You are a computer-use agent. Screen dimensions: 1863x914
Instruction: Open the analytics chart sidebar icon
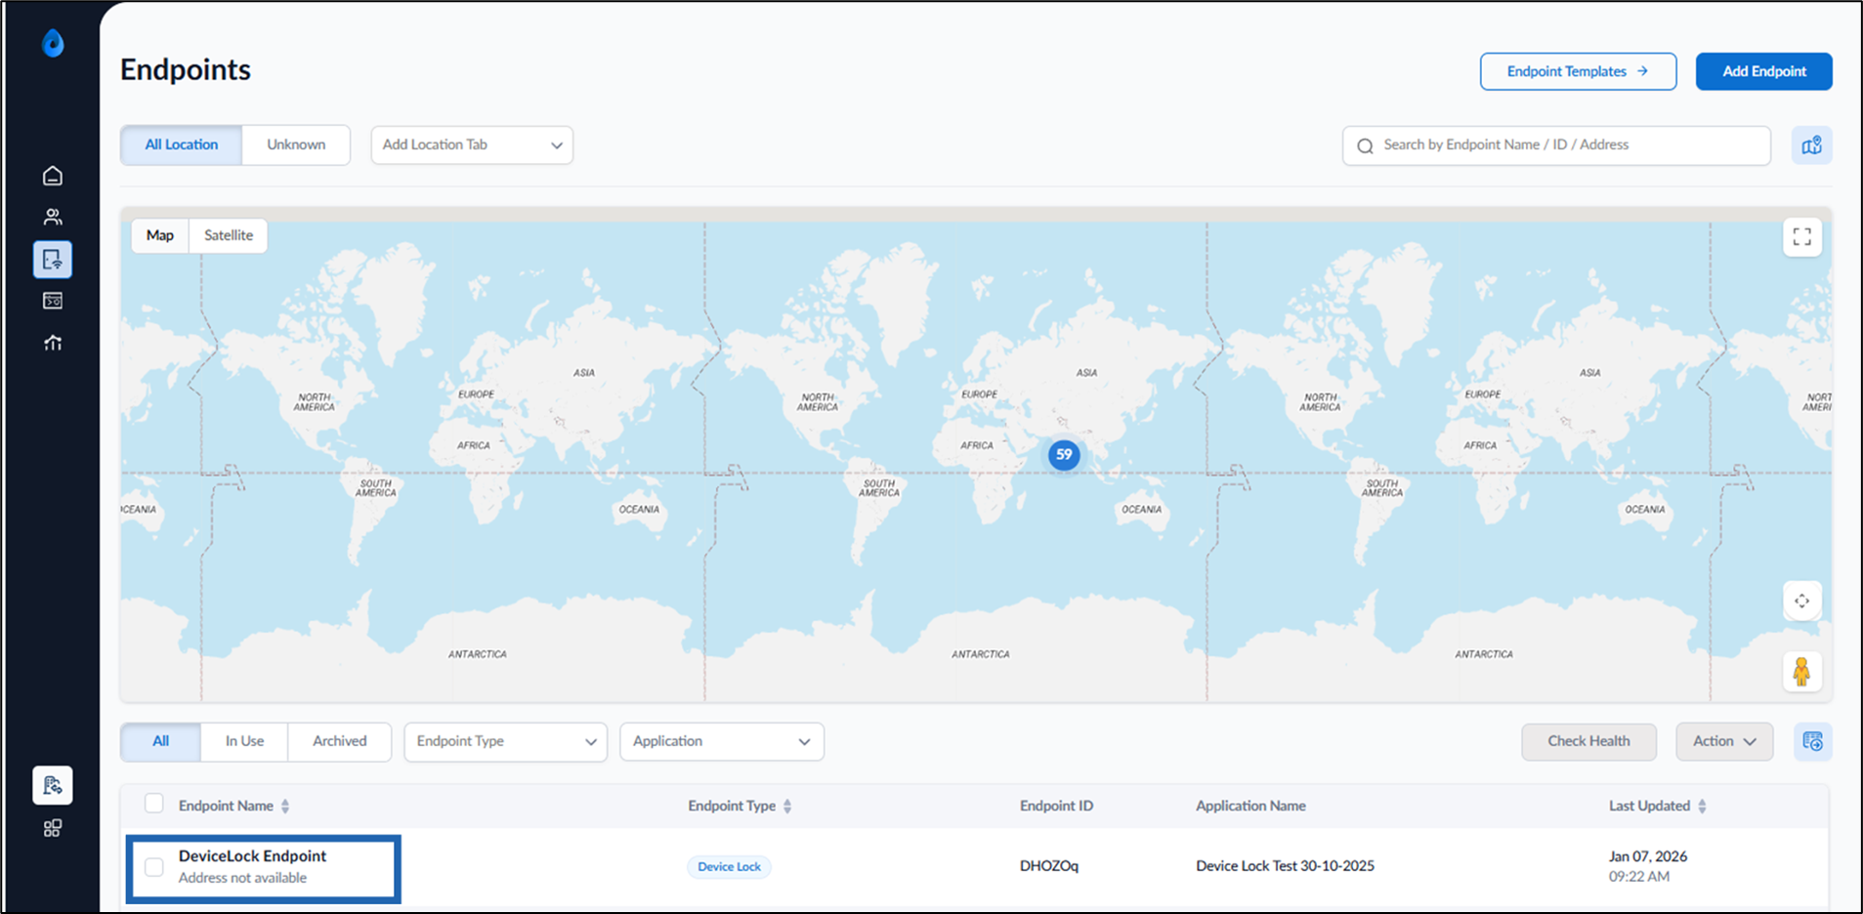click(x=53, y=343)
